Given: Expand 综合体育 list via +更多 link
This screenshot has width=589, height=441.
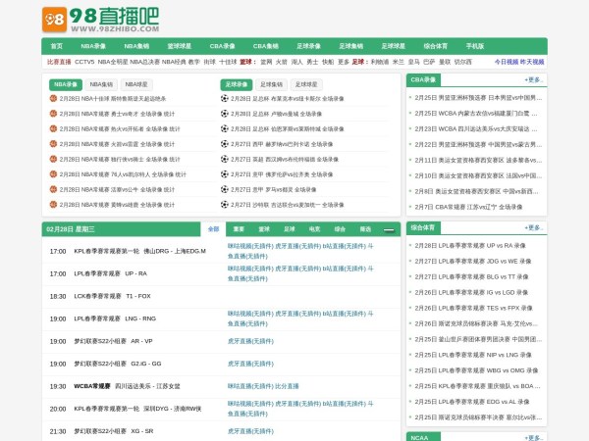Looking at the screenshot, I should pyautogui.click(x=533, y=227).
